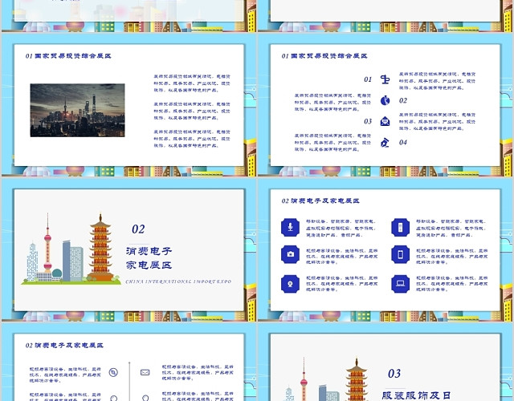Click the italic number '04' beside pencil icon
This screenshot has width=514, height=401.
403,143
